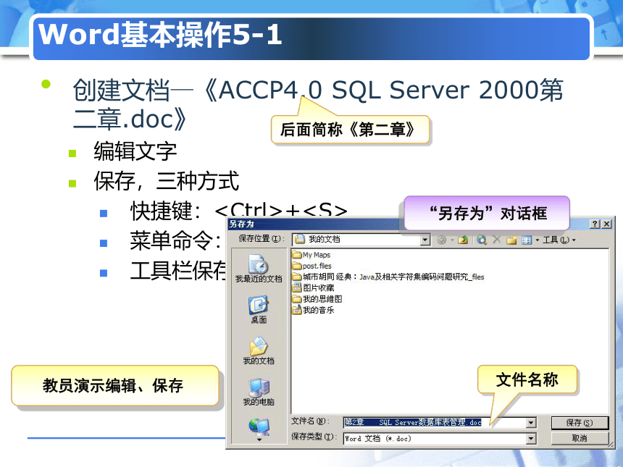
Task: Expand the 保存位置 location dropdown
Action: [425, 240]
